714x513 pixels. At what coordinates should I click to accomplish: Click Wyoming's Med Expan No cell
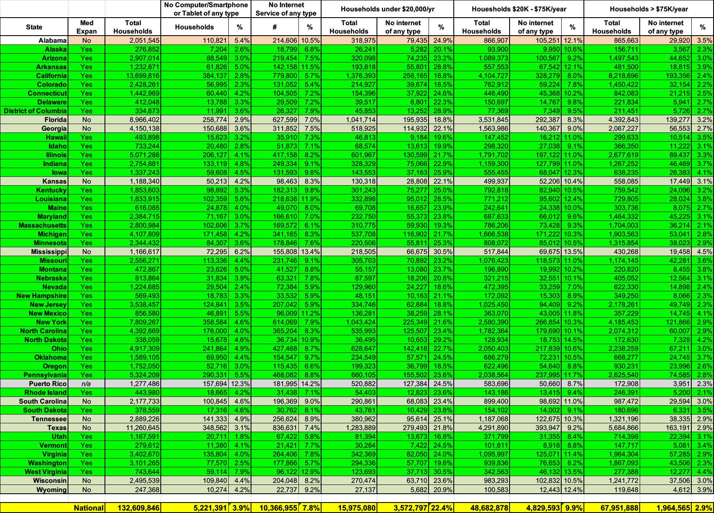[x=86, y=490]
